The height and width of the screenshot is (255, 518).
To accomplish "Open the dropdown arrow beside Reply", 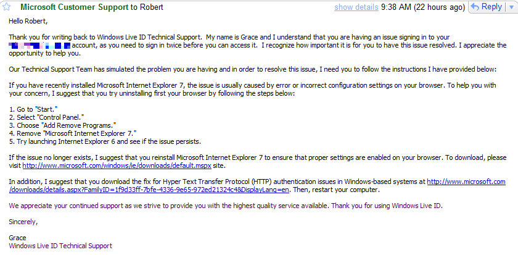I will (511, 7).
